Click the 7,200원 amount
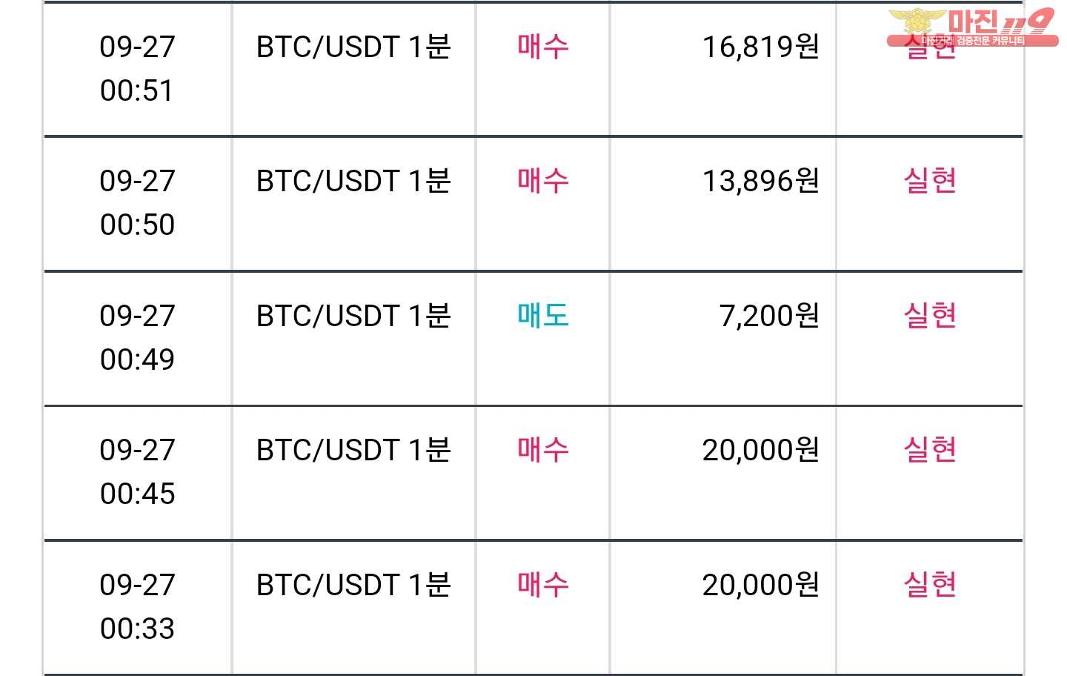 (x=770, y=317)
